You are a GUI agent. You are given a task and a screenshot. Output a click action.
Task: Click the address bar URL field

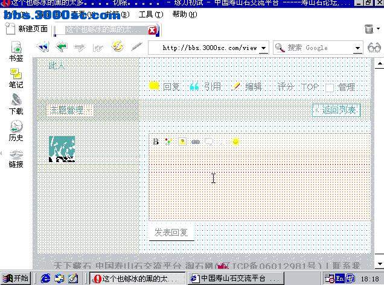click(208, 48)
